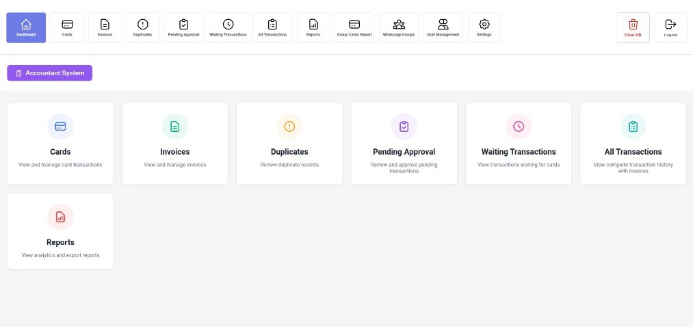Select Waiting Transactions in the top nav
The height and width of the screenshot is (327, 693).
point(228,27)
